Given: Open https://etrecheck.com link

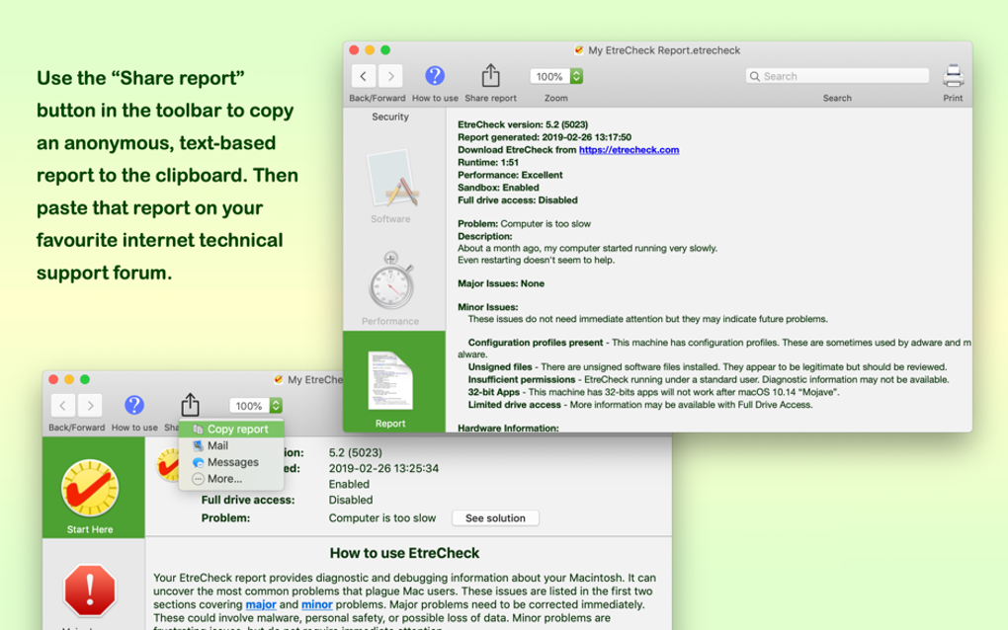Looking at the screenshot, I should (629, 150).
